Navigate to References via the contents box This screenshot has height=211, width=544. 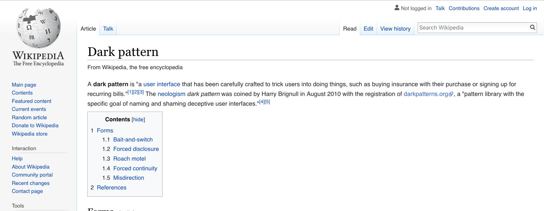coord(111,187)
